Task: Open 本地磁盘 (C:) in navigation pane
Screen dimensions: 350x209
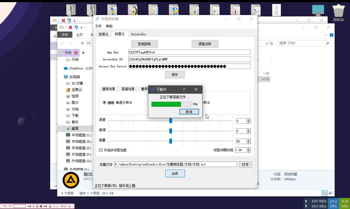Action: pos(79,135)
